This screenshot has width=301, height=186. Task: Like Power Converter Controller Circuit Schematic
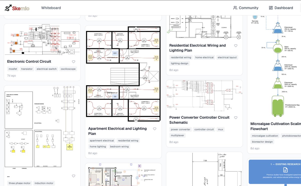point(236,118)
